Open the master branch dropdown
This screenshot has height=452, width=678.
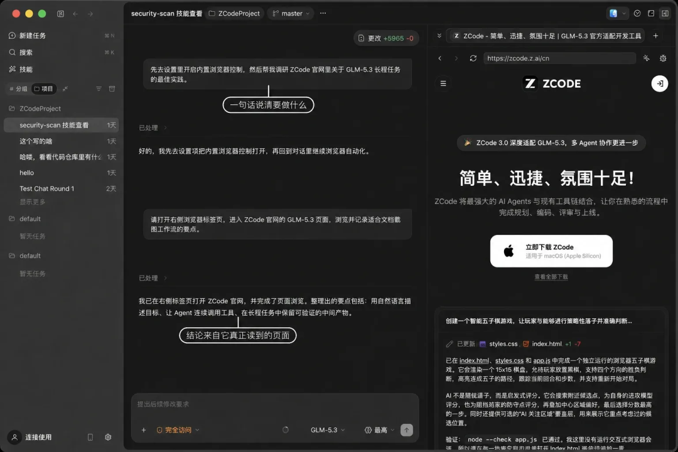click(x=291, y=13)
